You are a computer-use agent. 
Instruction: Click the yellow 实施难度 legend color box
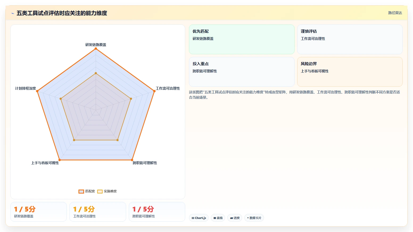point(100,191)
